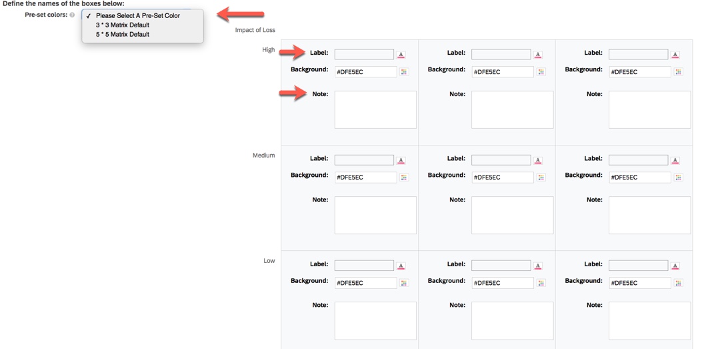Click the 'Low' row heading
Viewport: 706px width, 349px height.
tap(269, 261)
